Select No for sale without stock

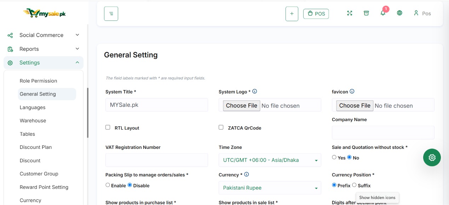(350, 157)
